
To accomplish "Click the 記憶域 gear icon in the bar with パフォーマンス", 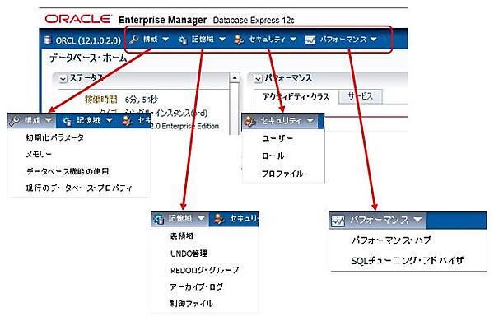I will tap(183, 40).
